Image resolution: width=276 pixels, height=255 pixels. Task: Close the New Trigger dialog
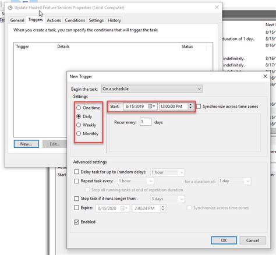coord(265,76)
